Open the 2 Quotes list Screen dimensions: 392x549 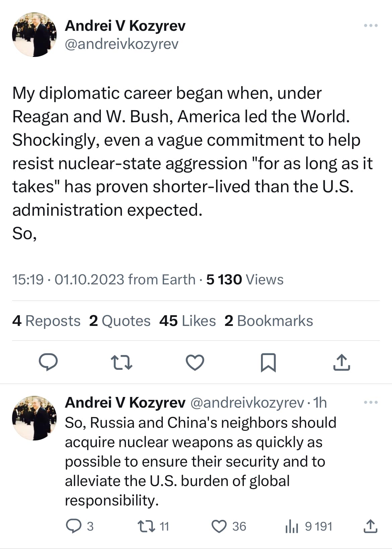(x=120, y=321)
